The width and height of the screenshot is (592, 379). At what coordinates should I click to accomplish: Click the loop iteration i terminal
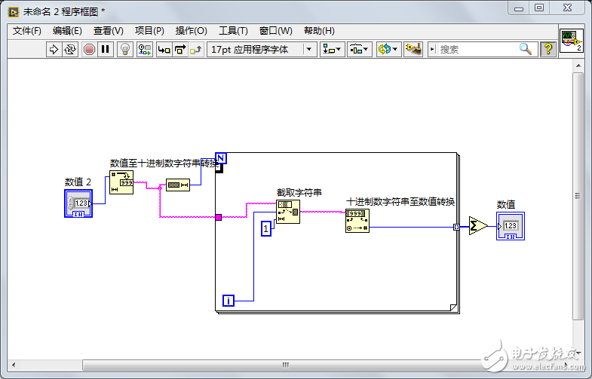(x=229, y=301)
